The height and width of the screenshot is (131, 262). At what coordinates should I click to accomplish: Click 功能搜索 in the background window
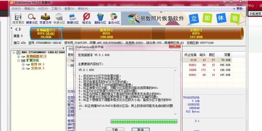pos(255,14)
